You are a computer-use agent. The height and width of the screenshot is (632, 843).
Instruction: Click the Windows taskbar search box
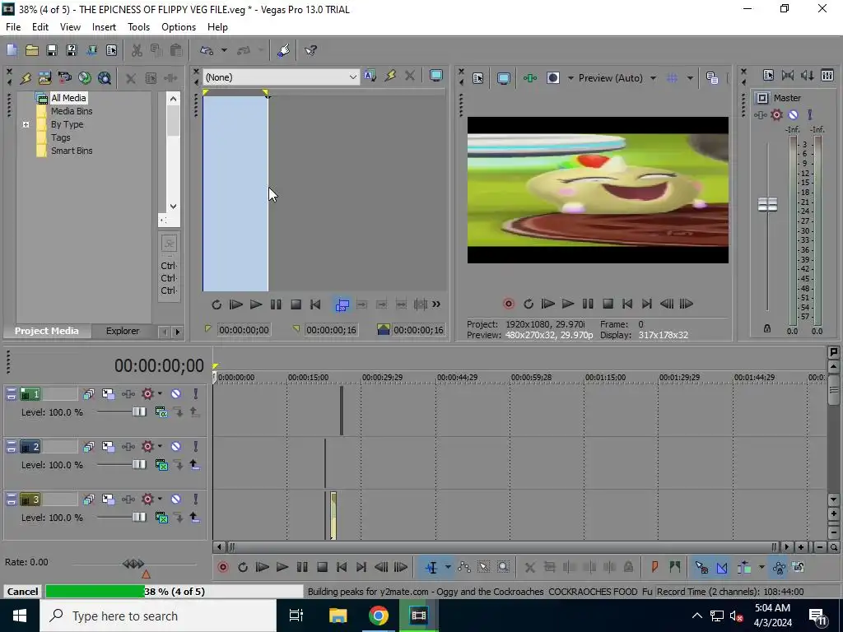point(158,616)
